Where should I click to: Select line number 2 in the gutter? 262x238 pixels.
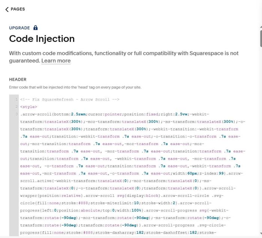[x=16, y=107]
